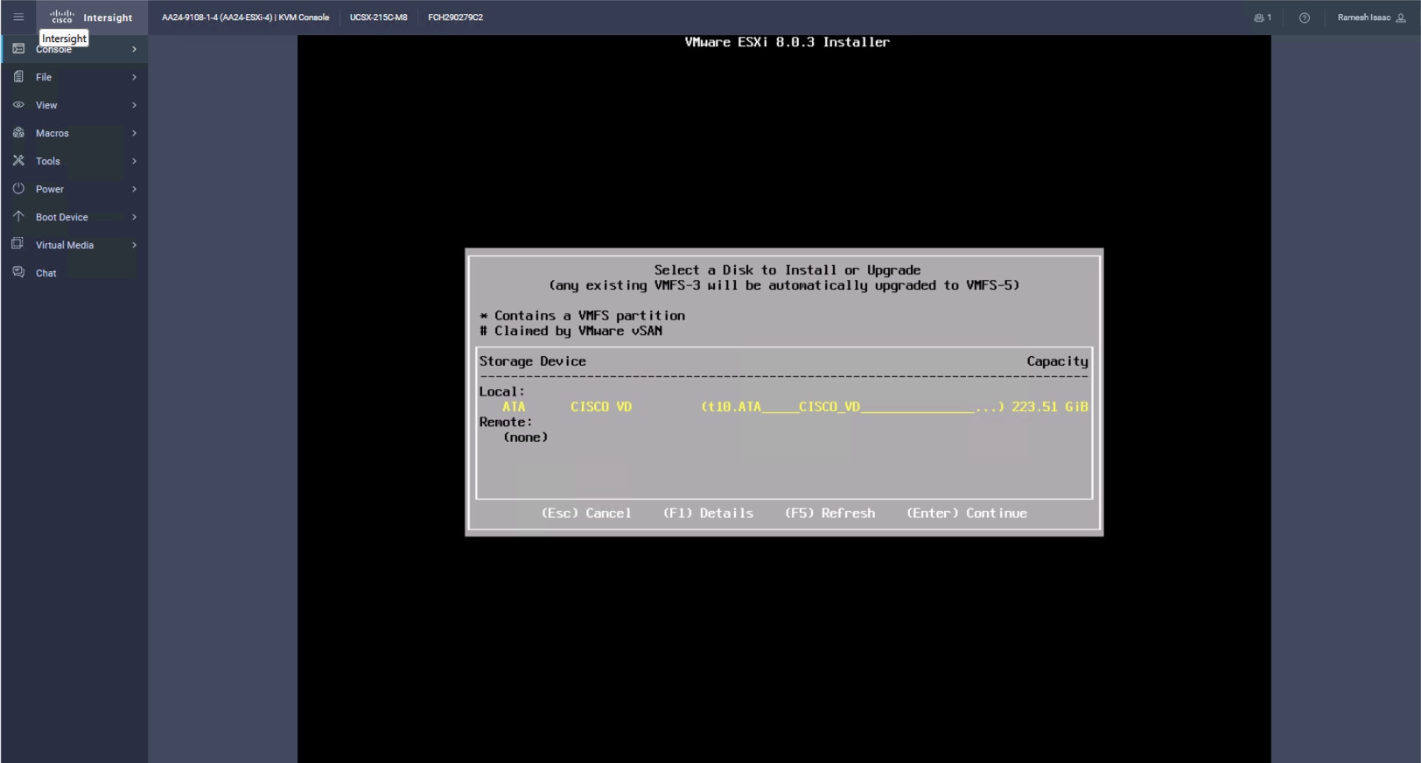Expand the File submenu chevron

[x=134, y=77]
